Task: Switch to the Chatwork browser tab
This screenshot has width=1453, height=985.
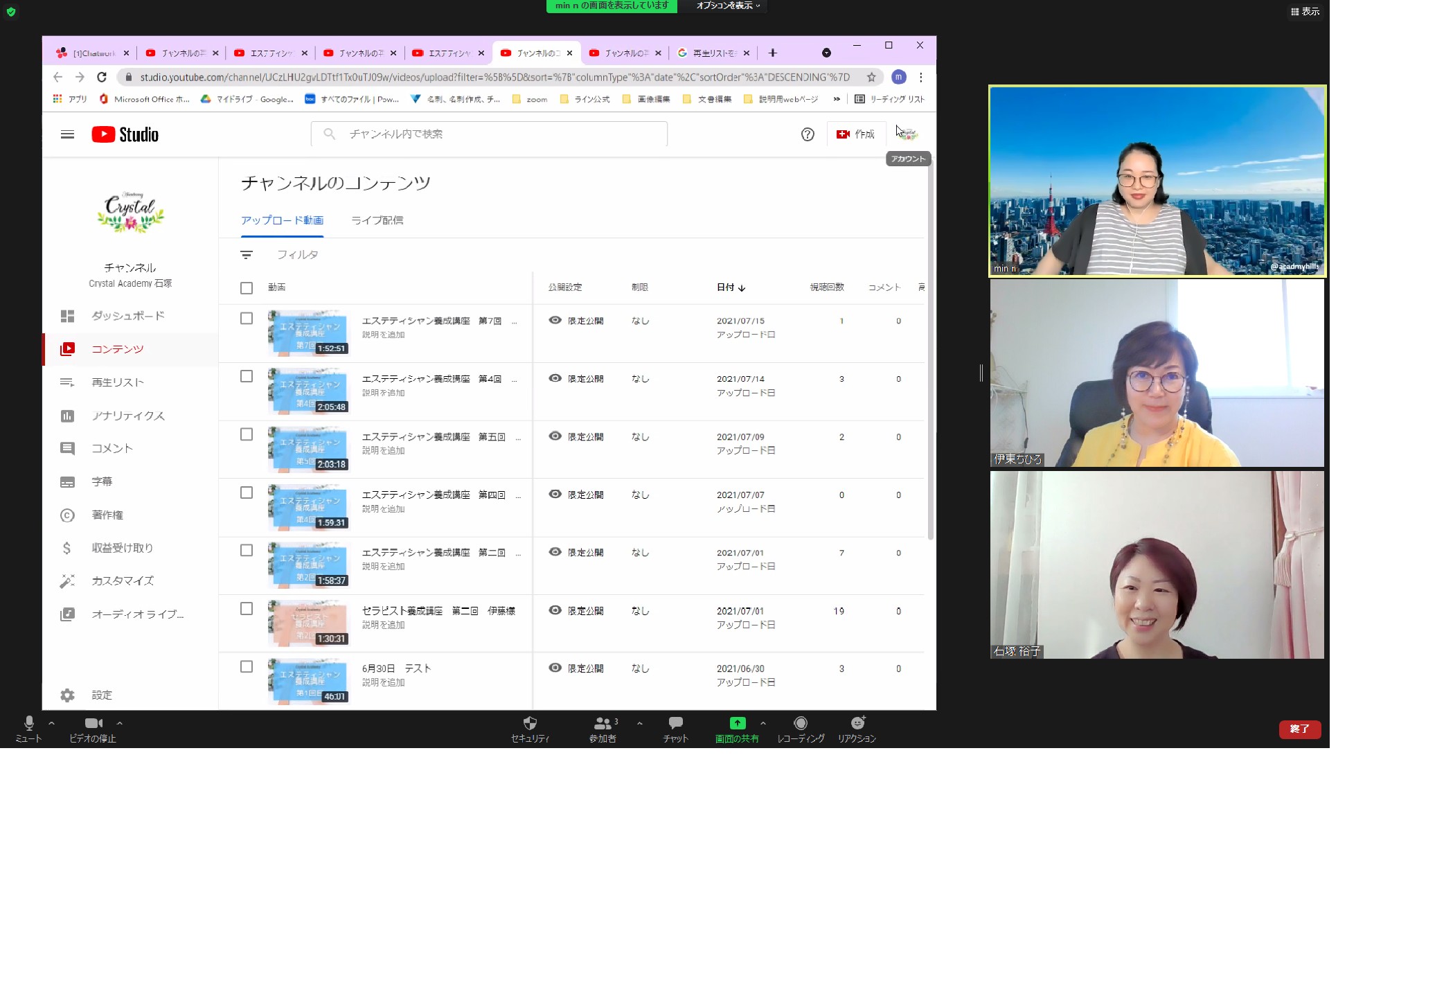Action: tap(93, 53)
